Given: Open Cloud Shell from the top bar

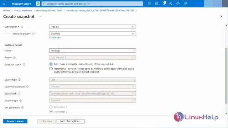Looking at the screenshot, I should [149, 4].
